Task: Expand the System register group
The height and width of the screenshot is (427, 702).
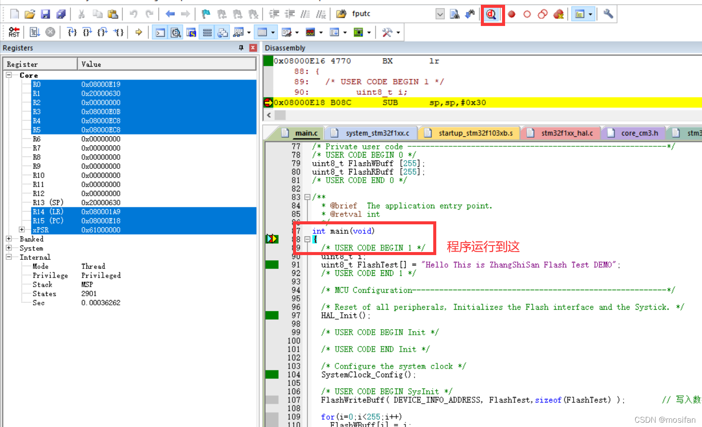Action: (9, 248)
